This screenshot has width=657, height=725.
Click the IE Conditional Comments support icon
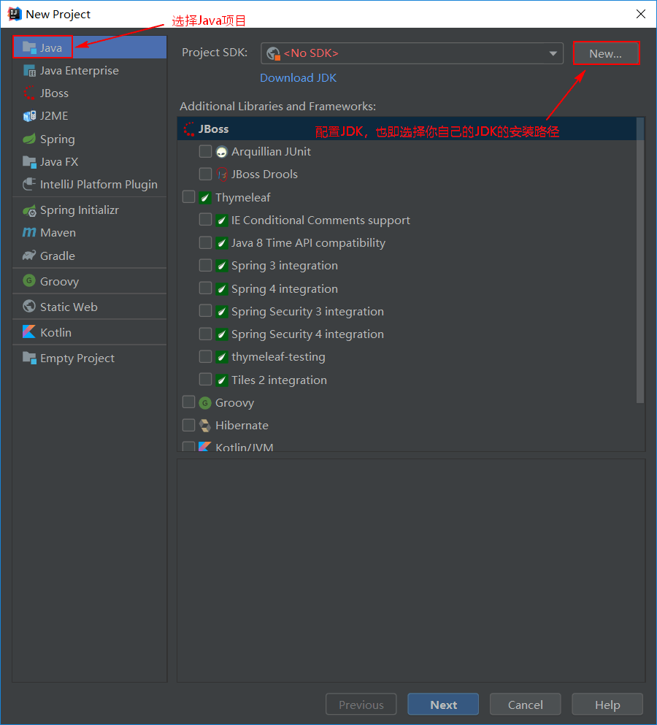tap(222, 220)
